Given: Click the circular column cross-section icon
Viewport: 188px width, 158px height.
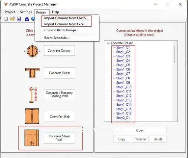Looking at the screenshot, I should coord(32,51).
